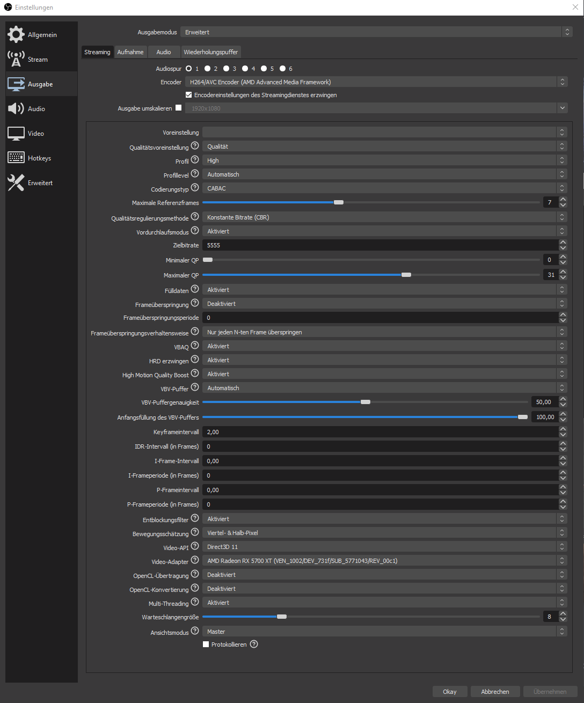
Task: Open Profil dropdown showing High
Action: click(384, 160)
